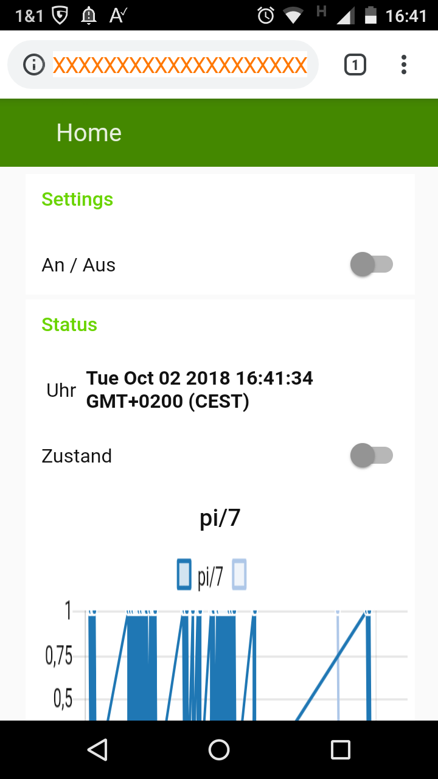The height and width of the screenshot is (779, 438).
Task: Tap the Uhr date and time text
Action: [200, 389]
